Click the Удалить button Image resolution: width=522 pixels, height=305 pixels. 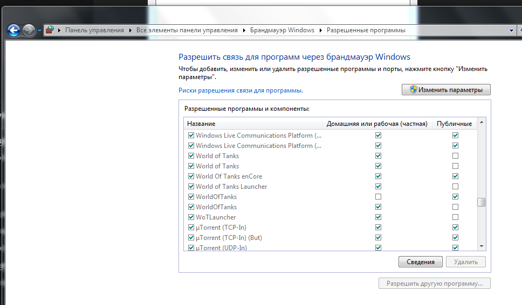(466, 262)
